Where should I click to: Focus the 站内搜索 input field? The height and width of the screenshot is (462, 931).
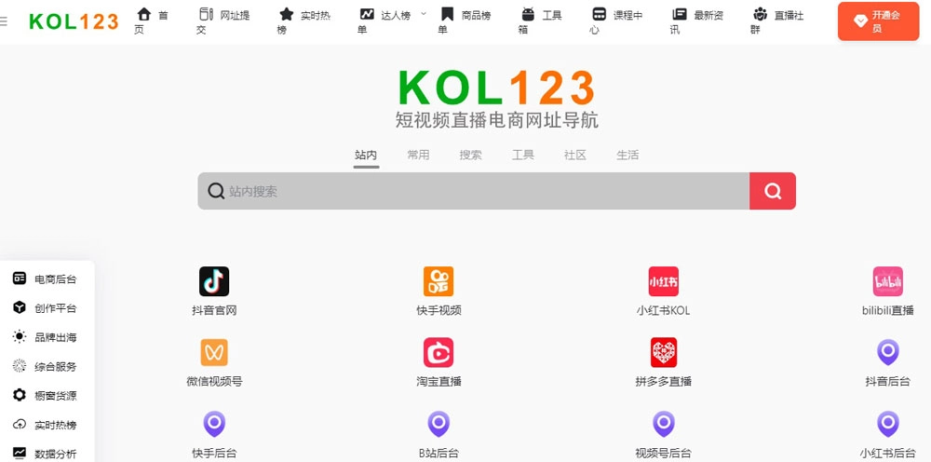[473, 191]
